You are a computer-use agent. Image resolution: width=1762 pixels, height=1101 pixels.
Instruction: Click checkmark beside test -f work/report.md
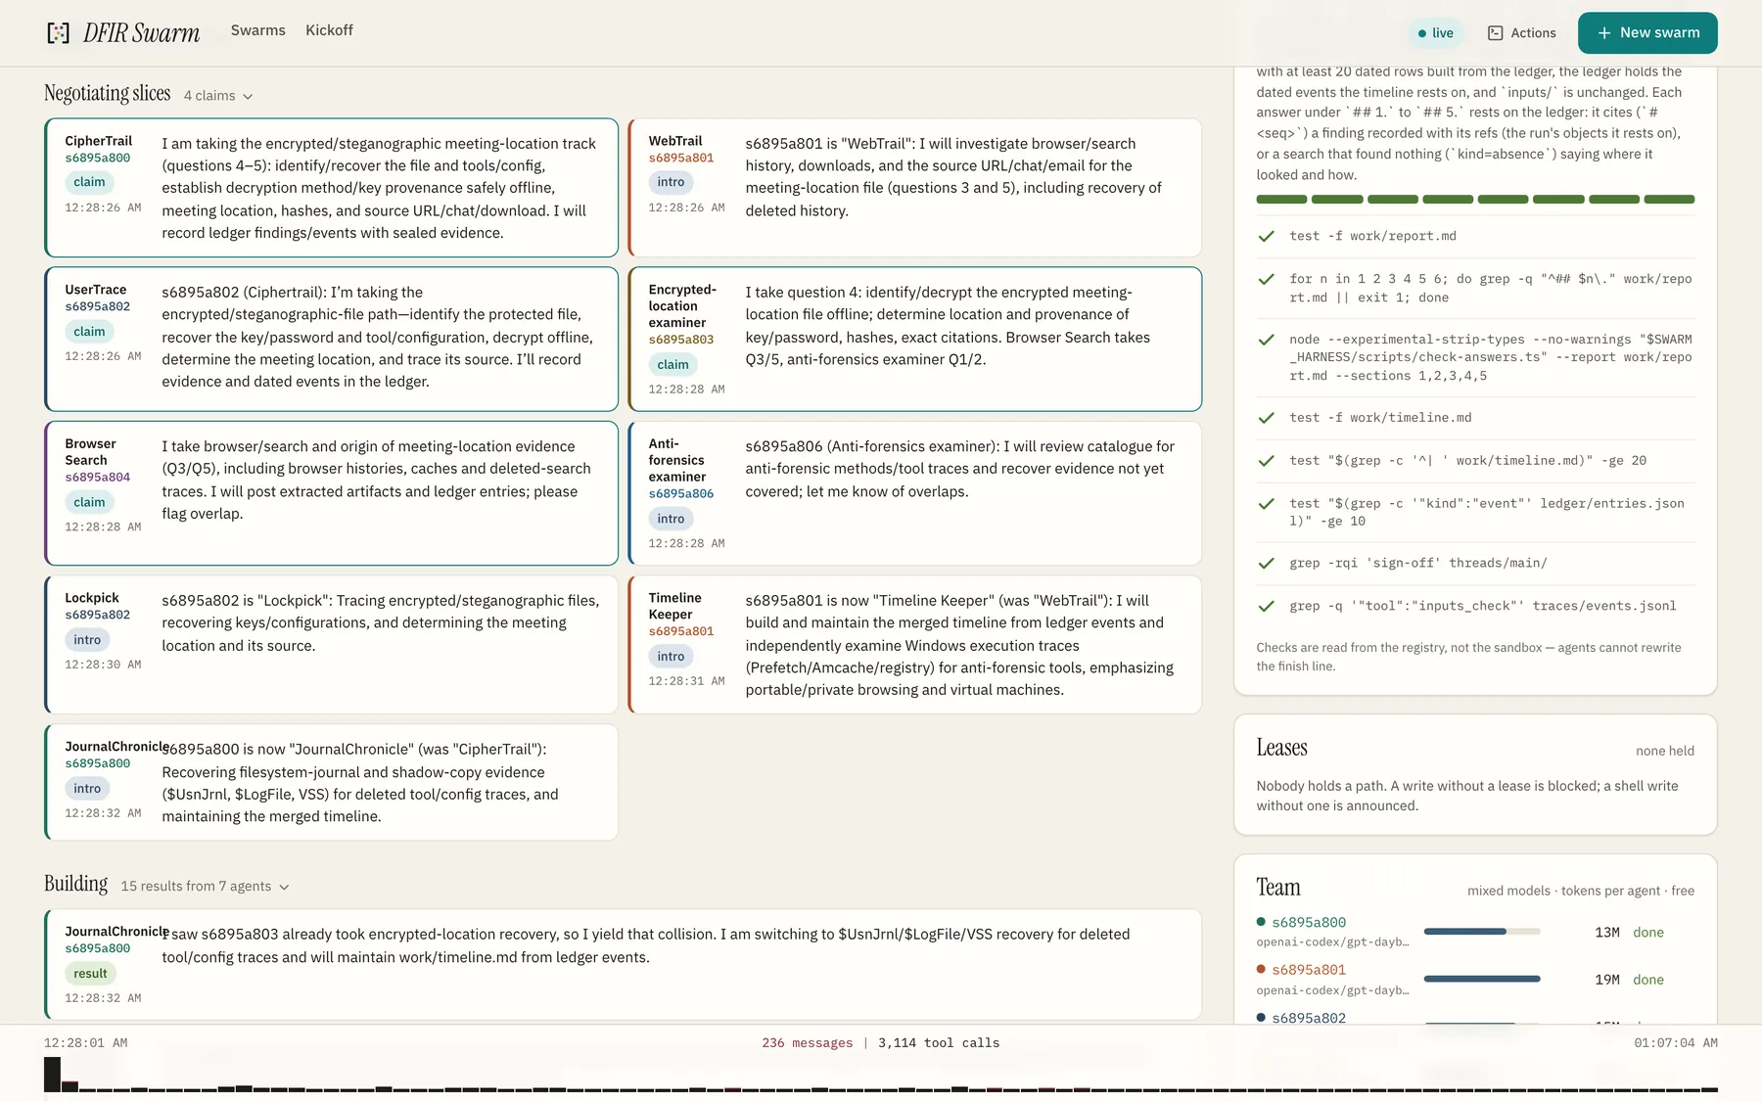click(1266, 236)
